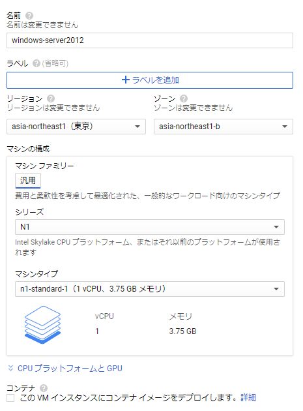Enable container image deploy checkbox
The height and width of the screenshot is (411, 303).
pos(10,398)
